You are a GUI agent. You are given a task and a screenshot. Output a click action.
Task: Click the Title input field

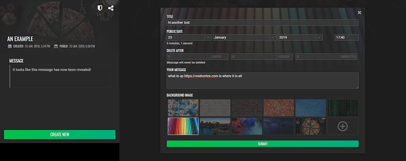[262, 23]
